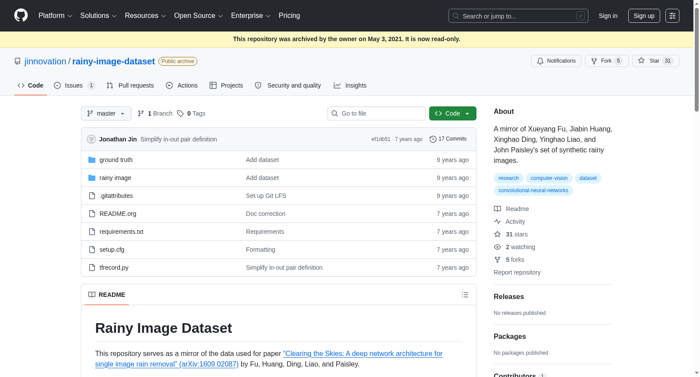
Task: Click the fork icon beside 5 forks
Action: [x=497, y=260]
